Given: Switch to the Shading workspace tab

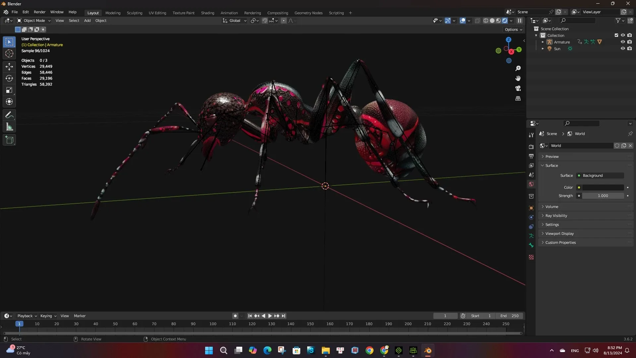Looking at the screenshot, I should [x=207, y=13].
